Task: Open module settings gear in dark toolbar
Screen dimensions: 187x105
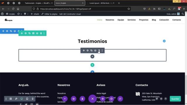Action: click(88, 50)
